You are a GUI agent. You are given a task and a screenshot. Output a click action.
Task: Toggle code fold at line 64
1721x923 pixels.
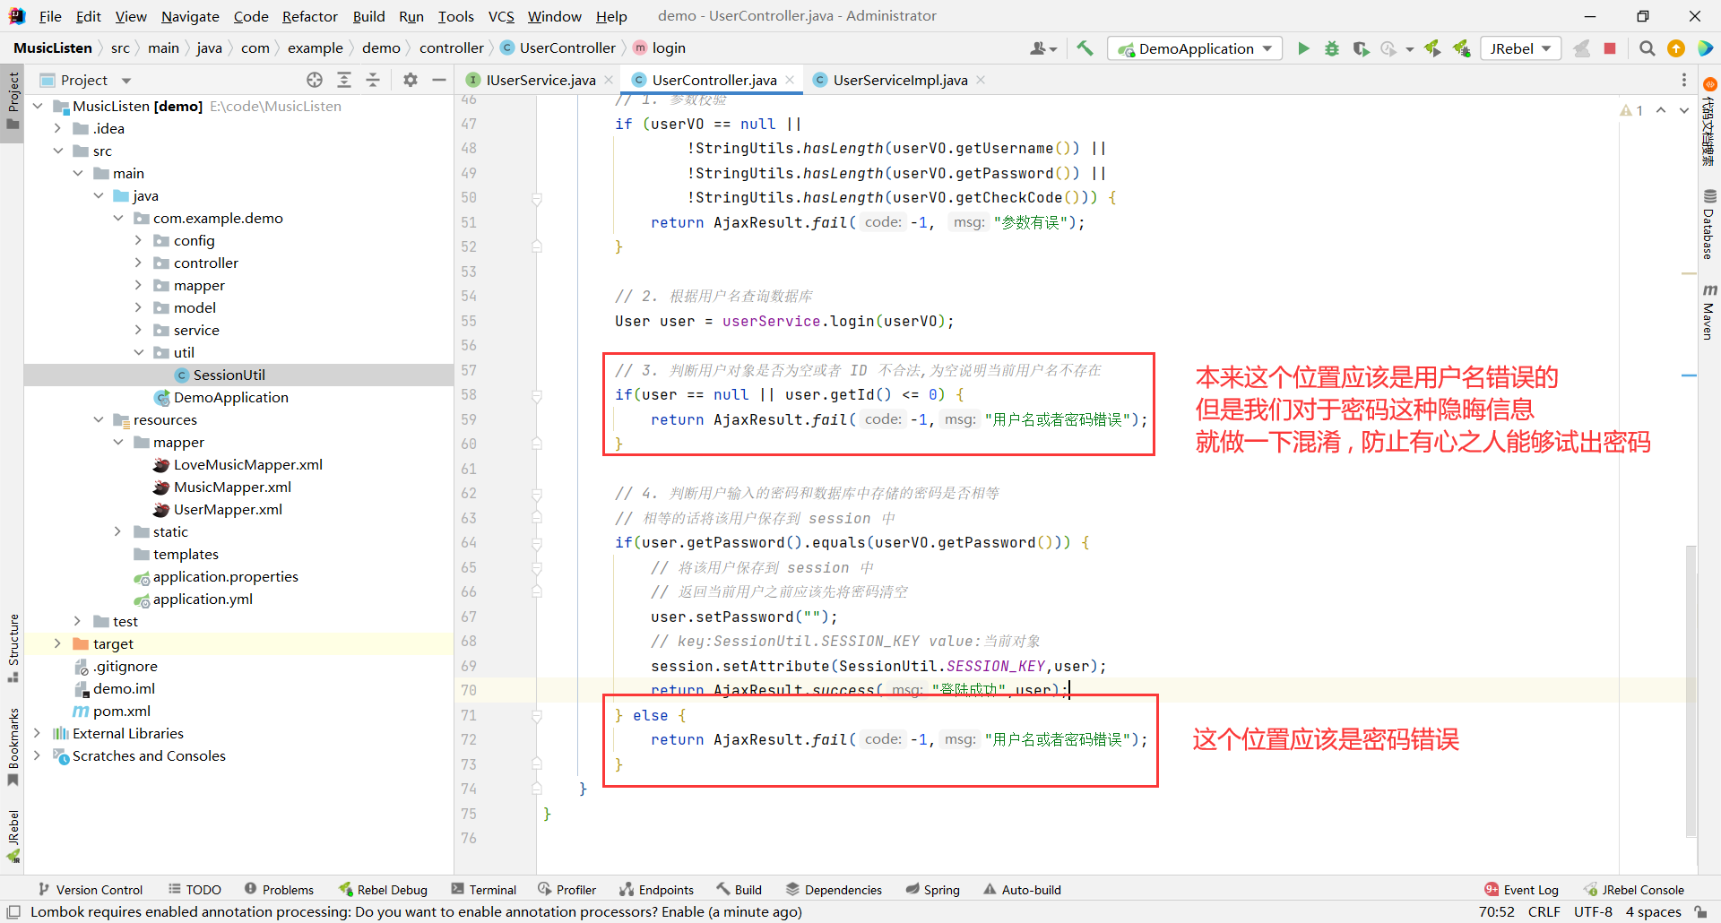pos(537,543)
